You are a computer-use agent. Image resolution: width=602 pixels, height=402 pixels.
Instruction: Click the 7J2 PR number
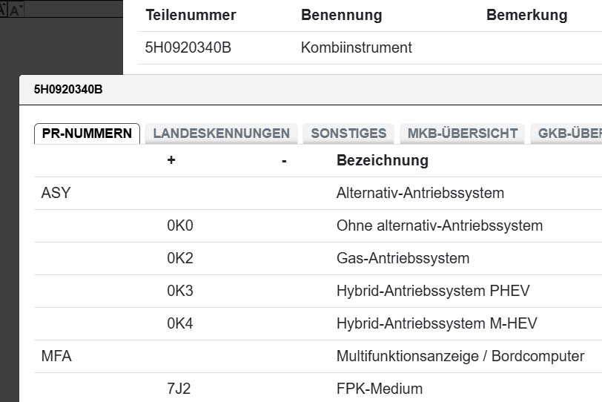coord(179,389)
